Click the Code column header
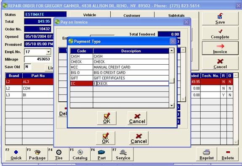 click(82, 51)
